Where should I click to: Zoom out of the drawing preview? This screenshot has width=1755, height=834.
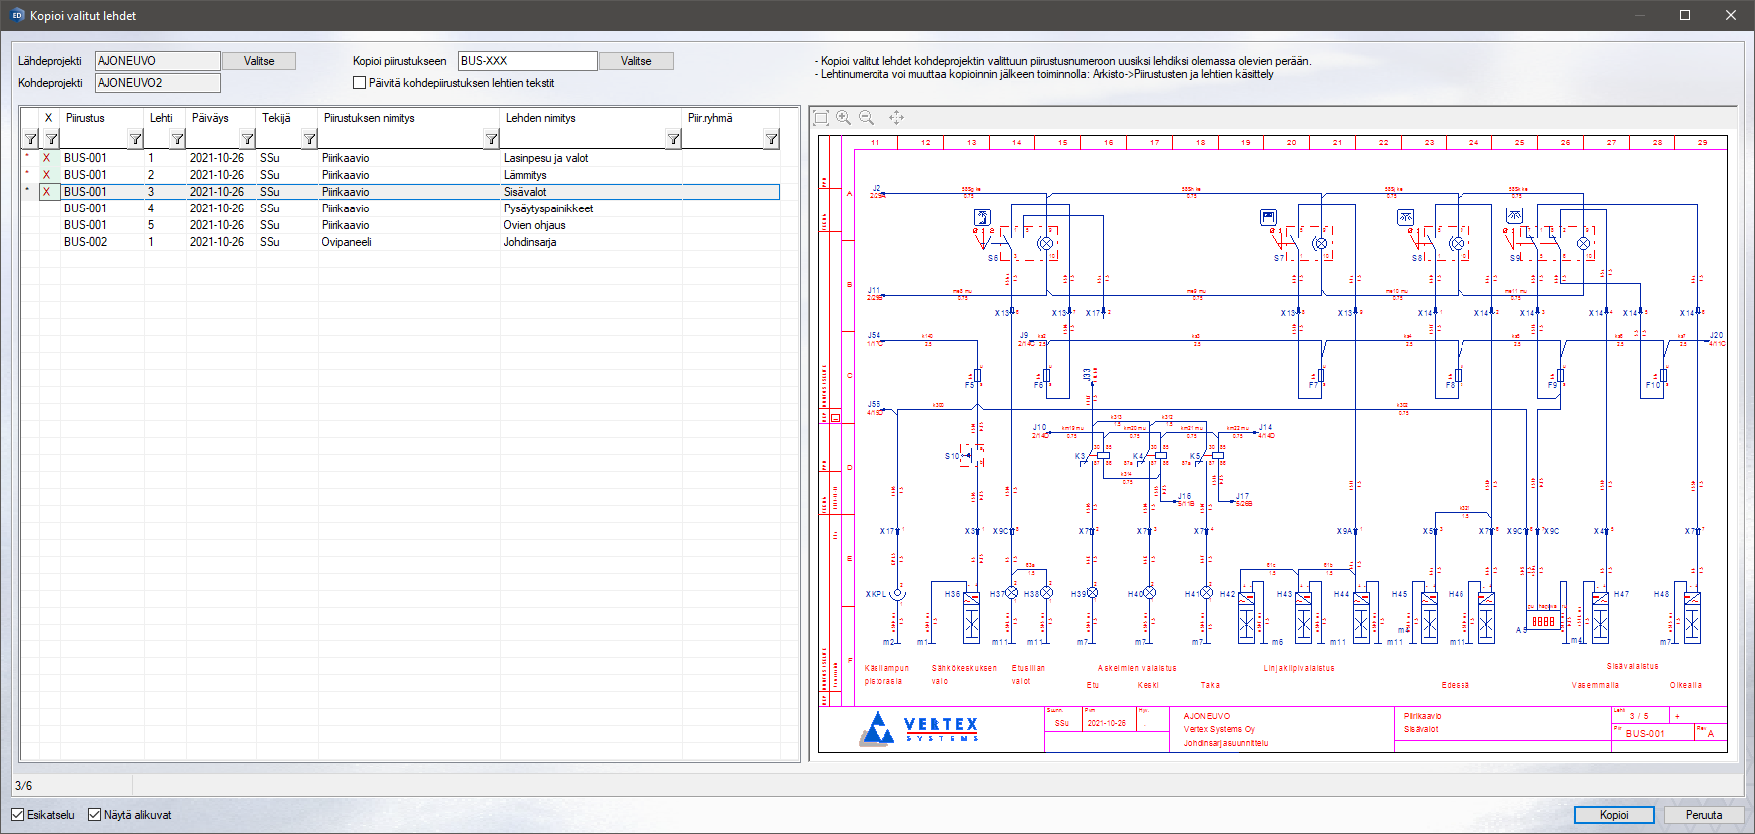(867, 118)
